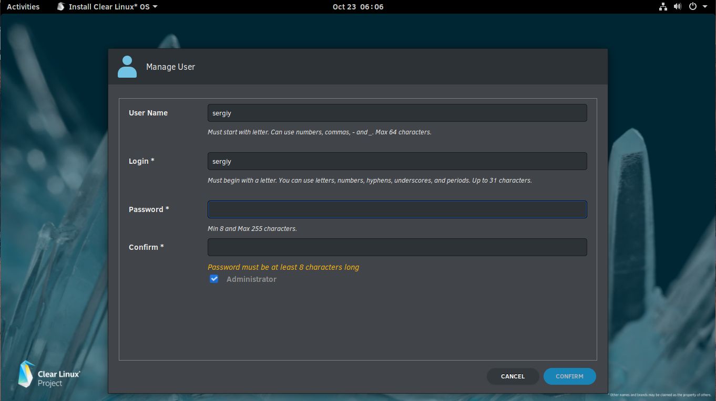The image size is (716, 401).
Task: Click the 'Password must be at least 8 characters long' warning
Action: click(283, 267)
